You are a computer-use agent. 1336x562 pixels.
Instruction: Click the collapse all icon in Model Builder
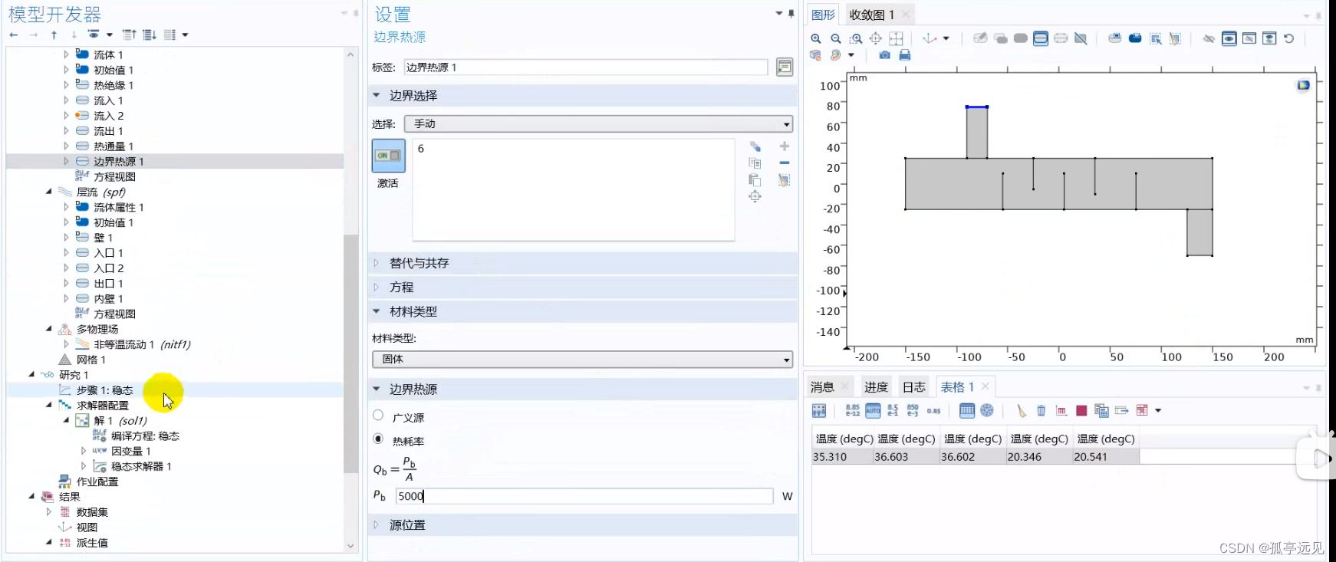(130, 35)
